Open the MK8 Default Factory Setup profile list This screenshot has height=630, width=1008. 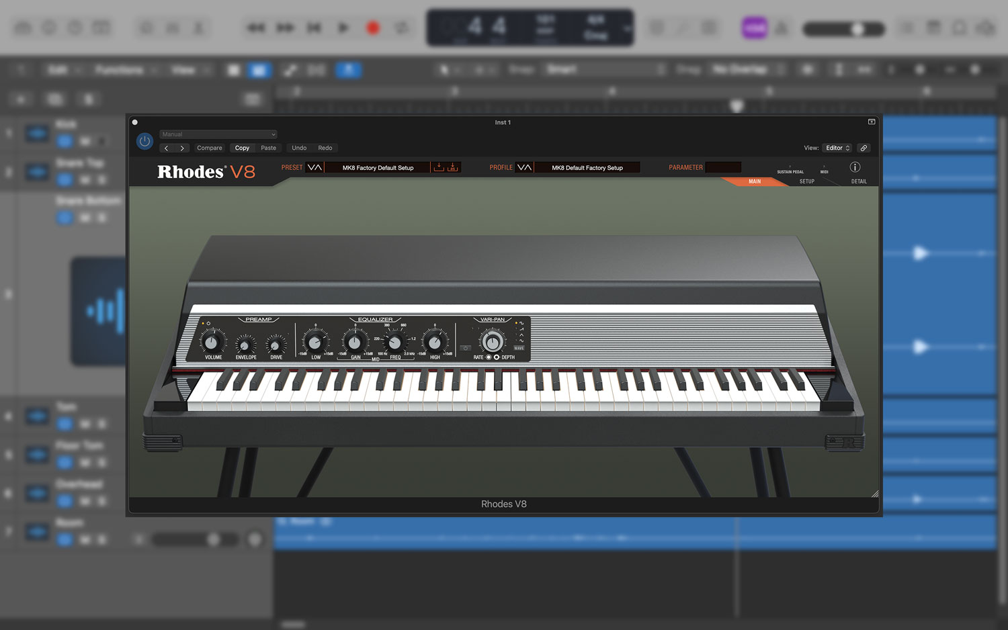587,167
